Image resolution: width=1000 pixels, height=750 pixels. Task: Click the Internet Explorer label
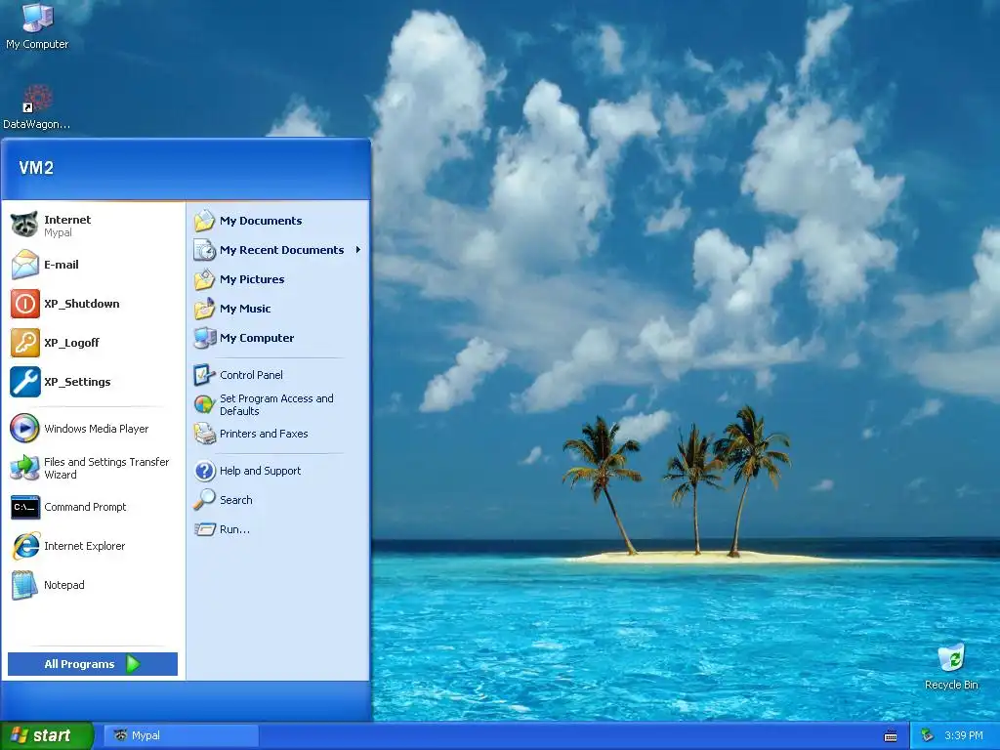(84, 546)
